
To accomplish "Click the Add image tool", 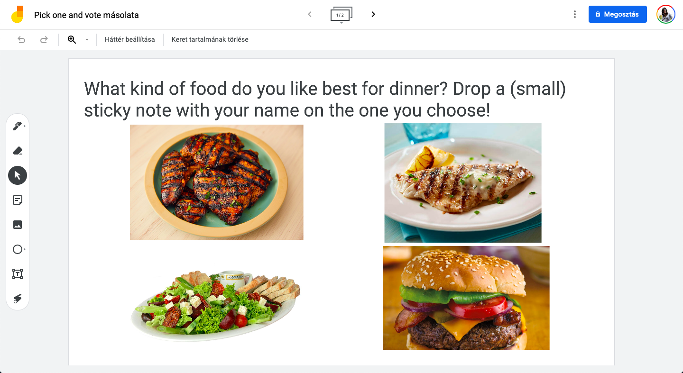I will (18, 225).
